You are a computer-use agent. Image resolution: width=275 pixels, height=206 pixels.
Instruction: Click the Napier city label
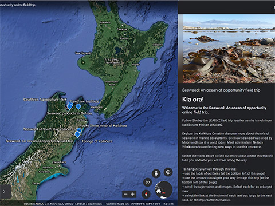coord(136,65)
